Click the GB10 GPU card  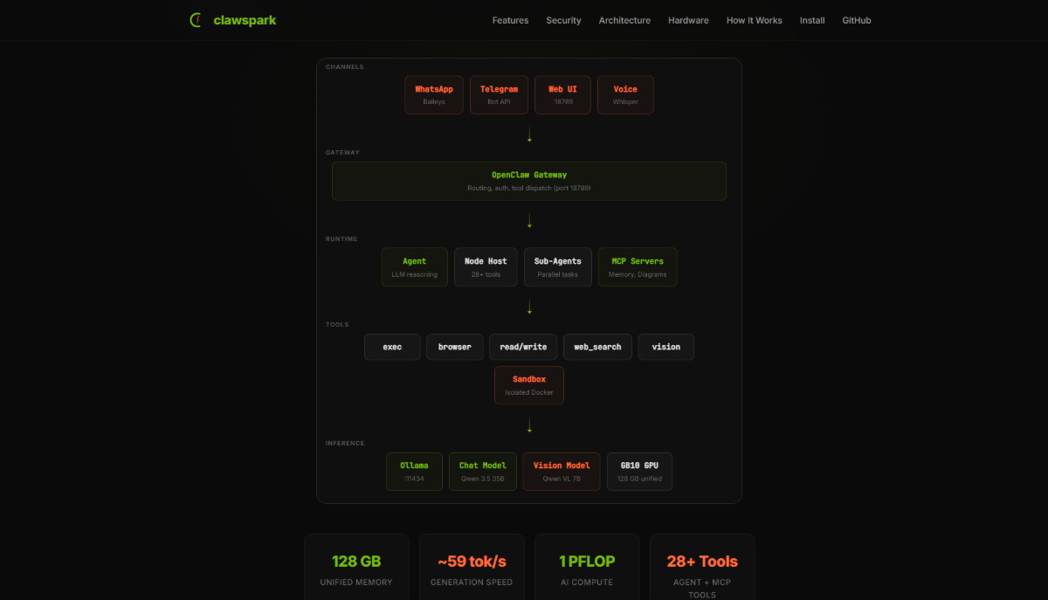[x=640, y=472]
